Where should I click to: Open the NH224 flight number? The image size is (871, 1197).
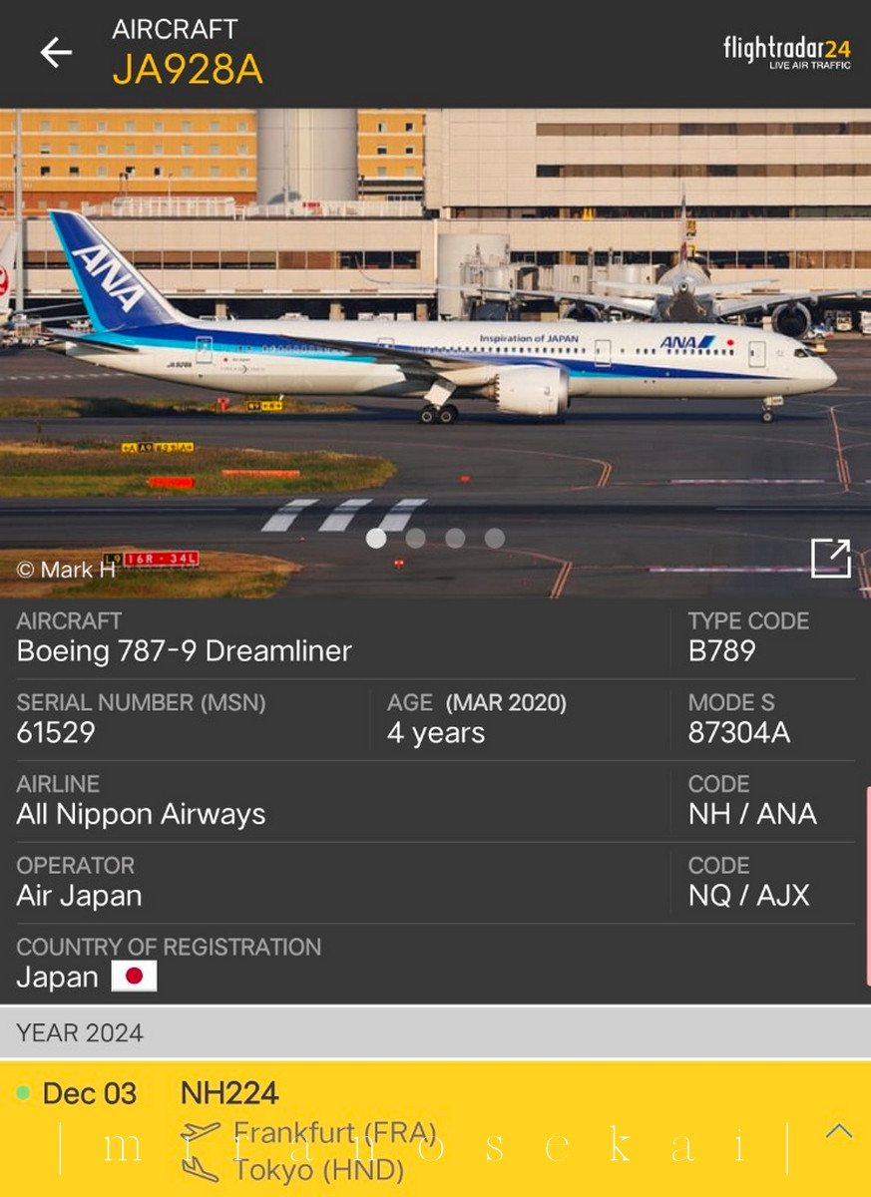pos(229,1093)
